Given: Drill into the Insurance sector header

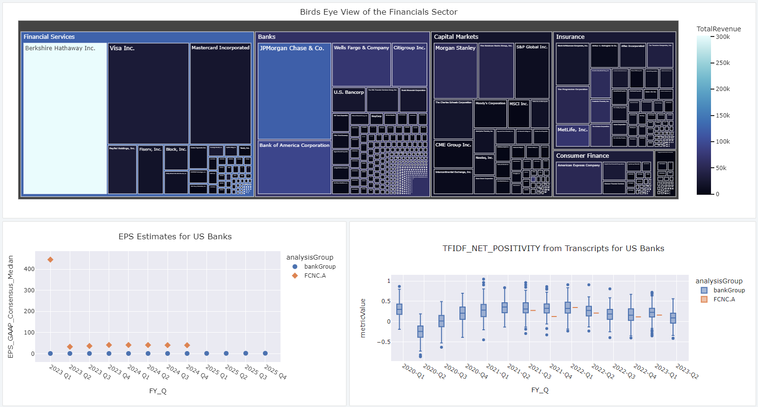Looking at the screenshot, I should pyautogui.click(x=570, y=36).
